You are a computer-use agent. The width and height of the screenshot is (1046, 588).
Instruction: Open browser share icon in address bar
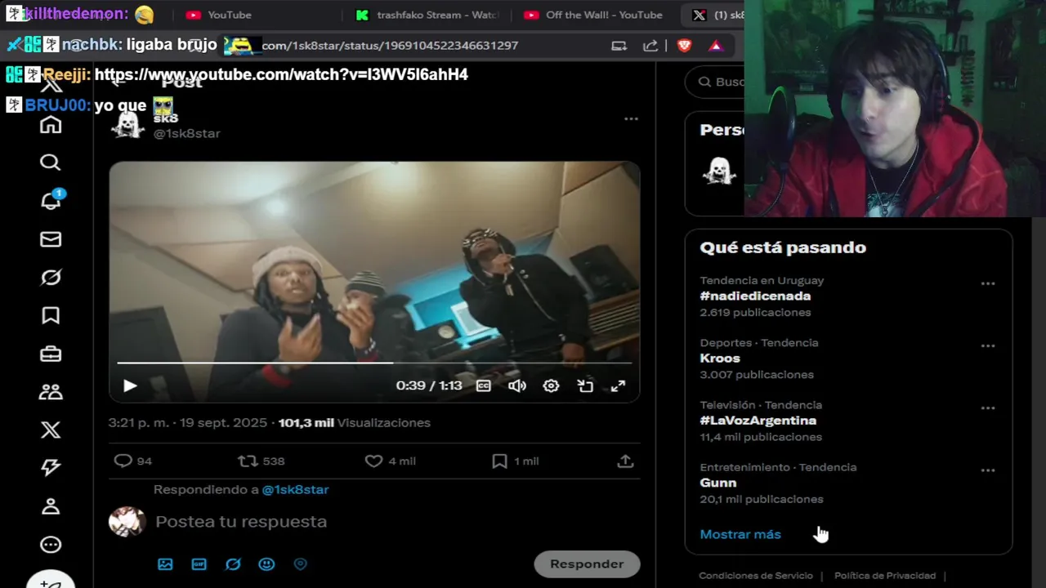pos(651,46)
